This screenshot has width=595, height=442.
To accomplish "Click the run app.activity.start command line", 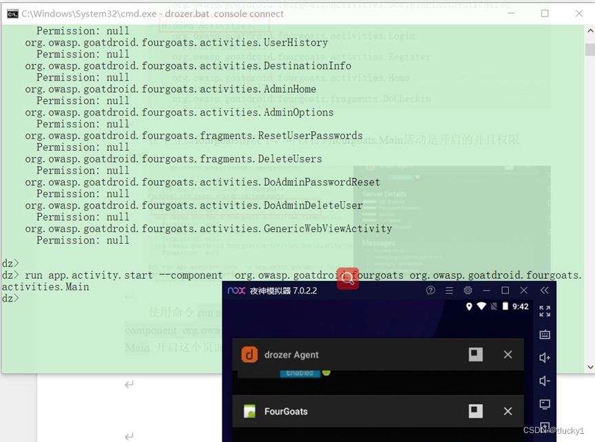I will click(x=292, y=275).
